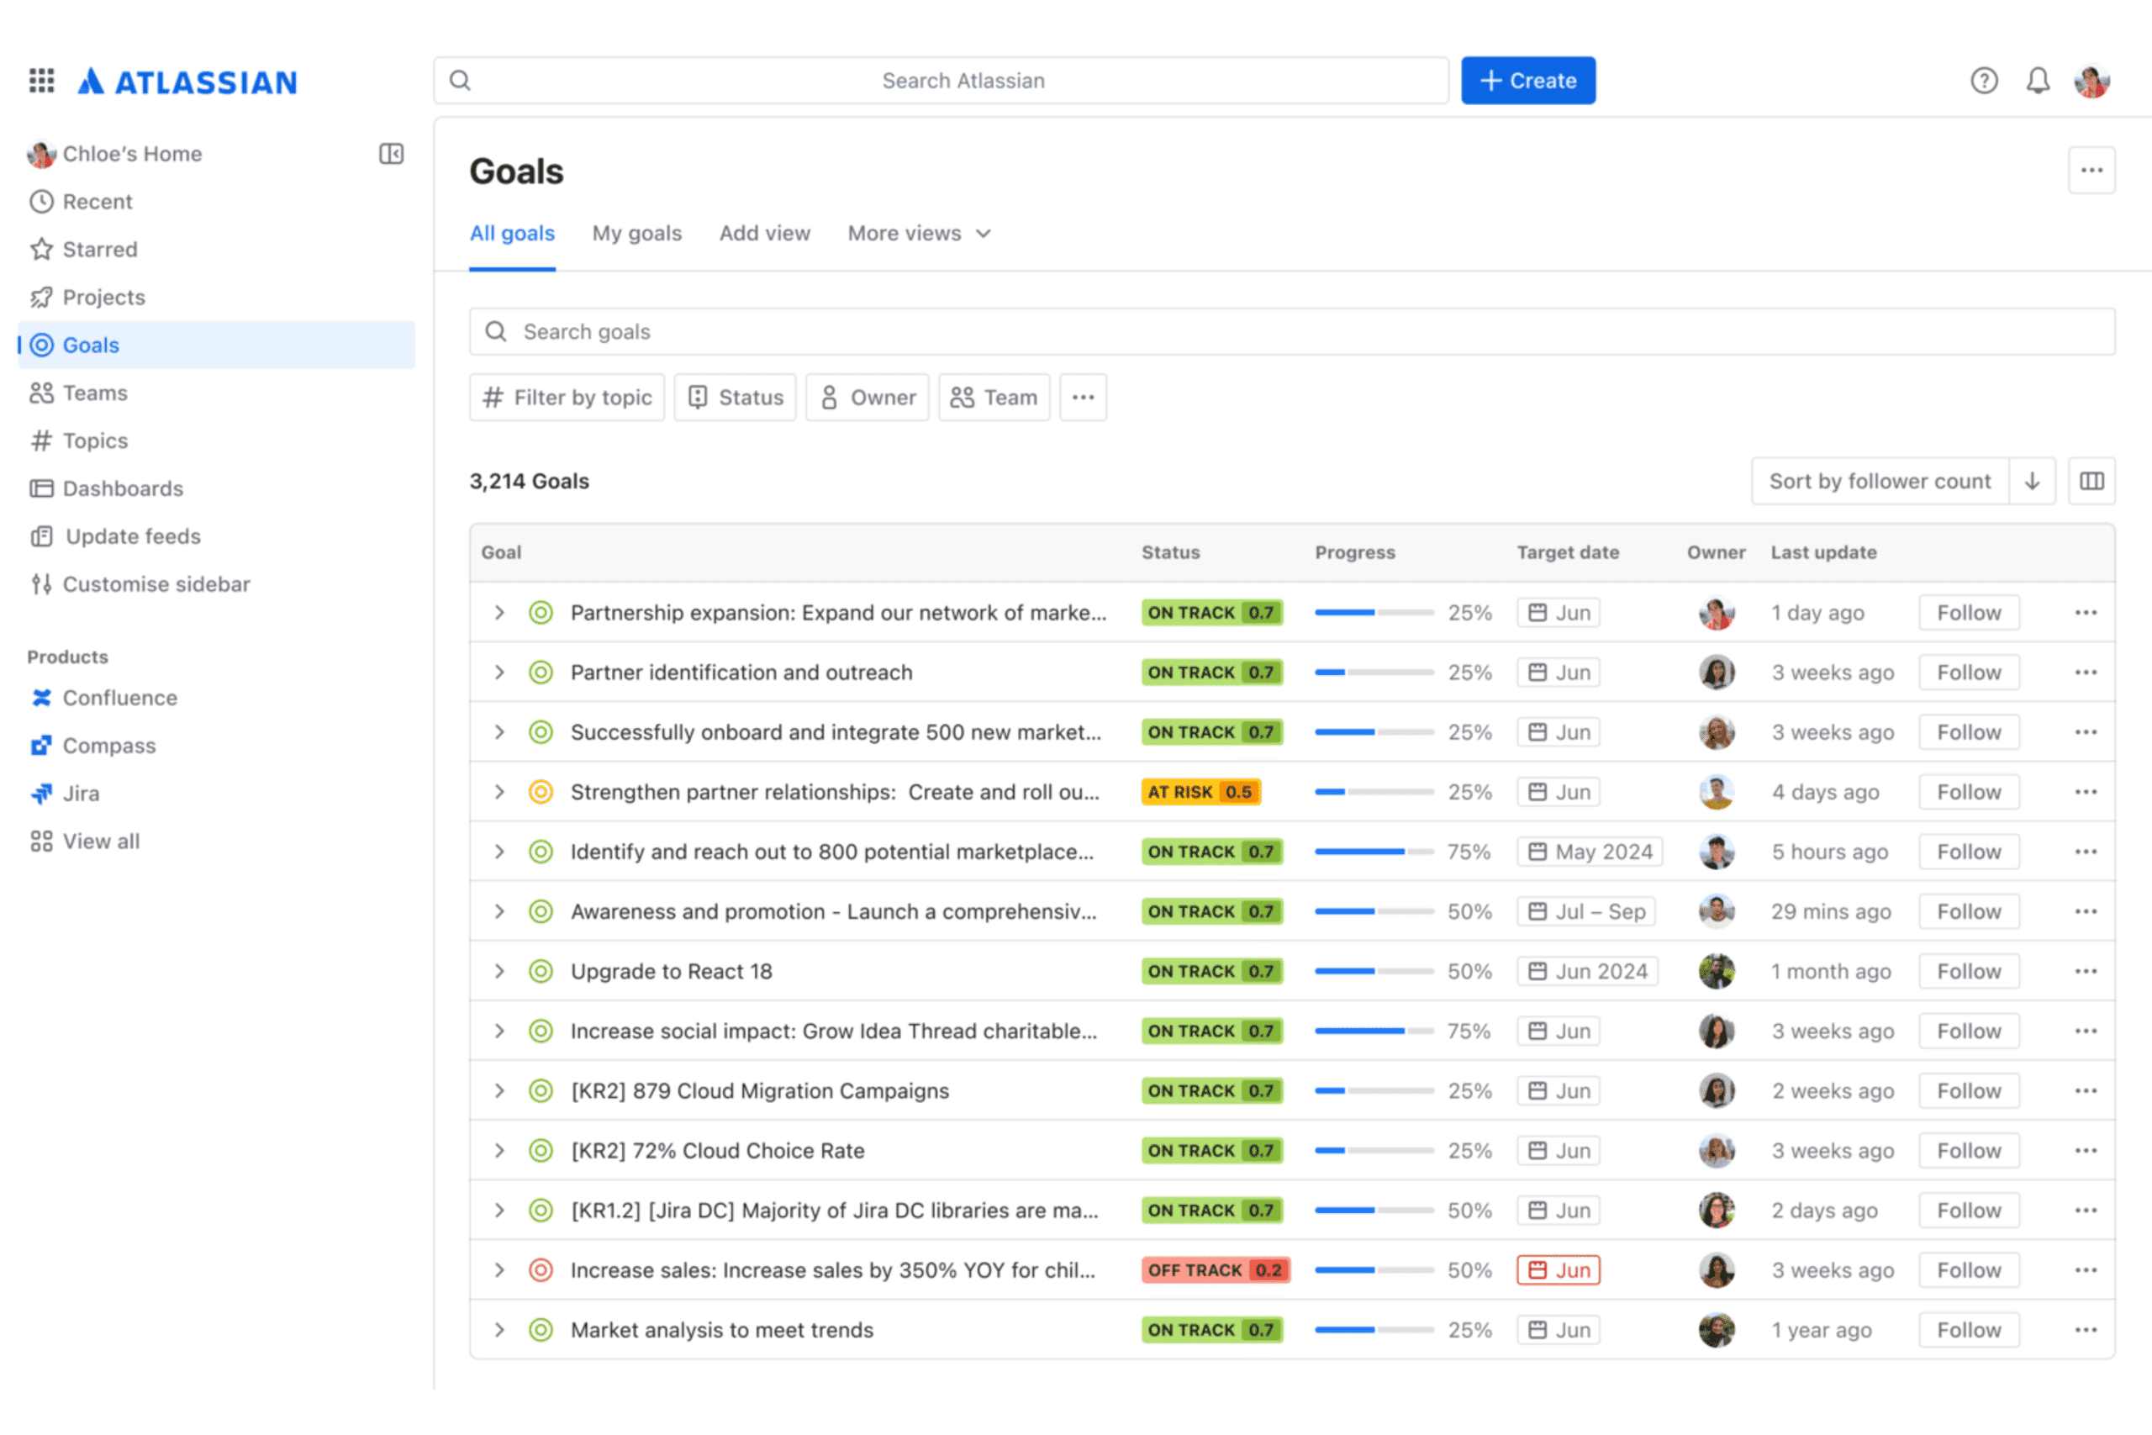Open profile avatar in top bar
Viewport: 2152px width, 1435px height.
tap(2091, 81)
